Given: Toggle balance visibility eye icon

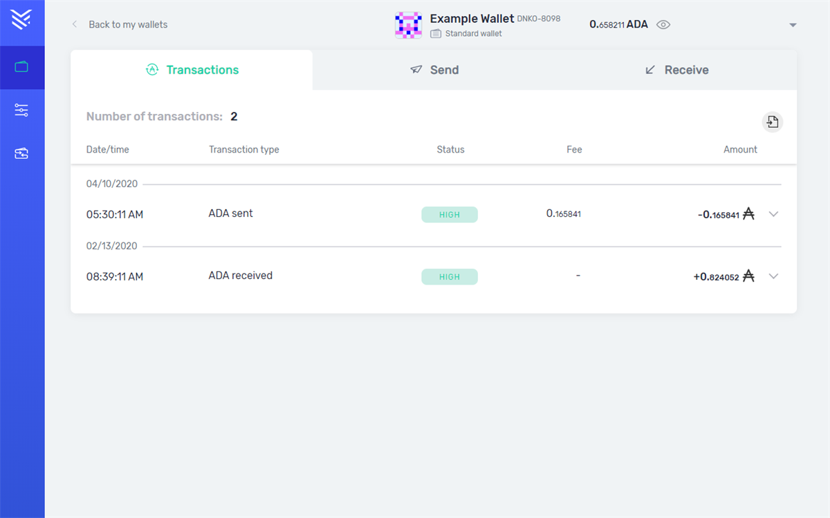Looking at the screenshot, I should 663,25.
